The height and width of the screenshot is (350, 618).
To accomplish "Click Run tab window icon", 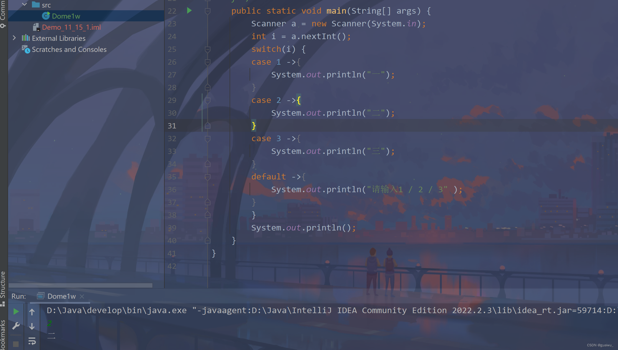I will [41, 296].
